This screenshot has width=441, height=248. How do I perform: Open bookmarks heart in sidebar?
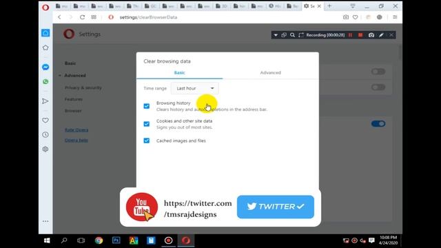45,121
